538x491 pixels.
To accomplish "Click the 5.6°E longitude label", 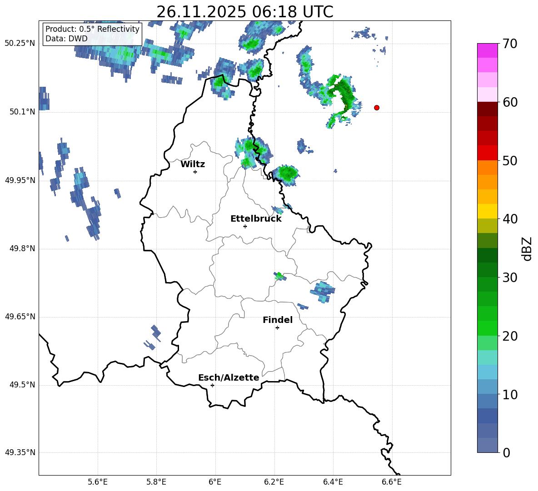I will pyautogui.click(x=98, y=482).
